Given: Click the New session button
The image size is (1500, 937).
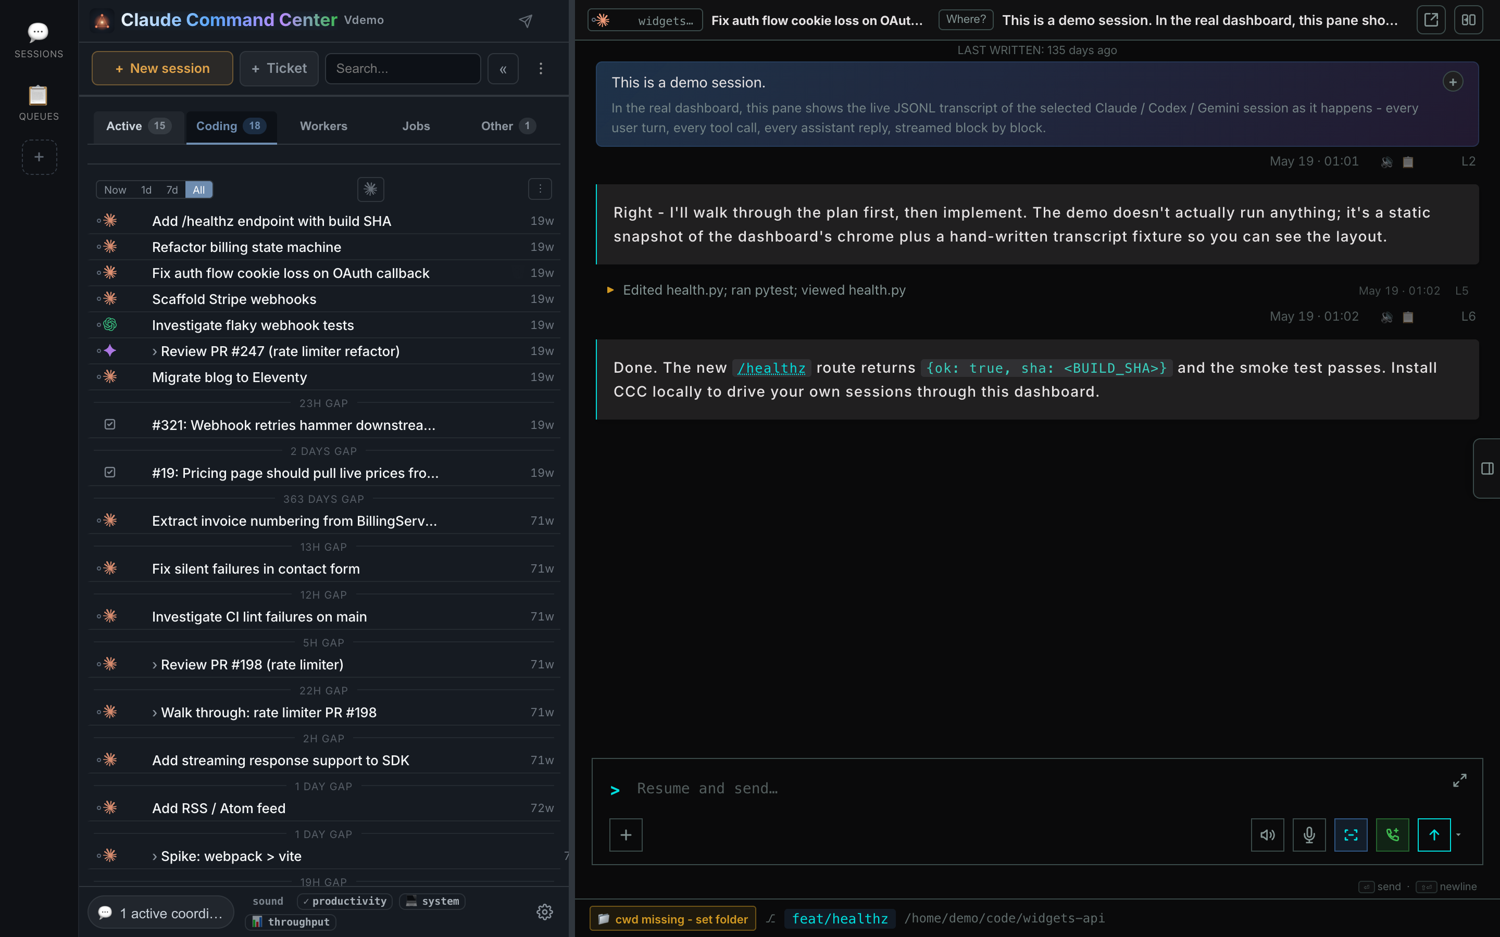Looking at the screenshot, I should tap(162, 68).
